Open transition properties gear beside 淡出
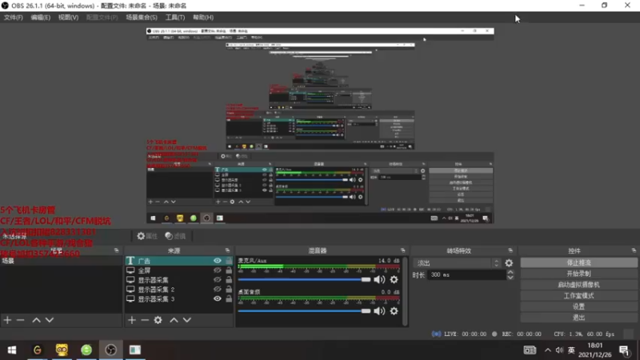The image size is (640, 360). tap(509, 263)
